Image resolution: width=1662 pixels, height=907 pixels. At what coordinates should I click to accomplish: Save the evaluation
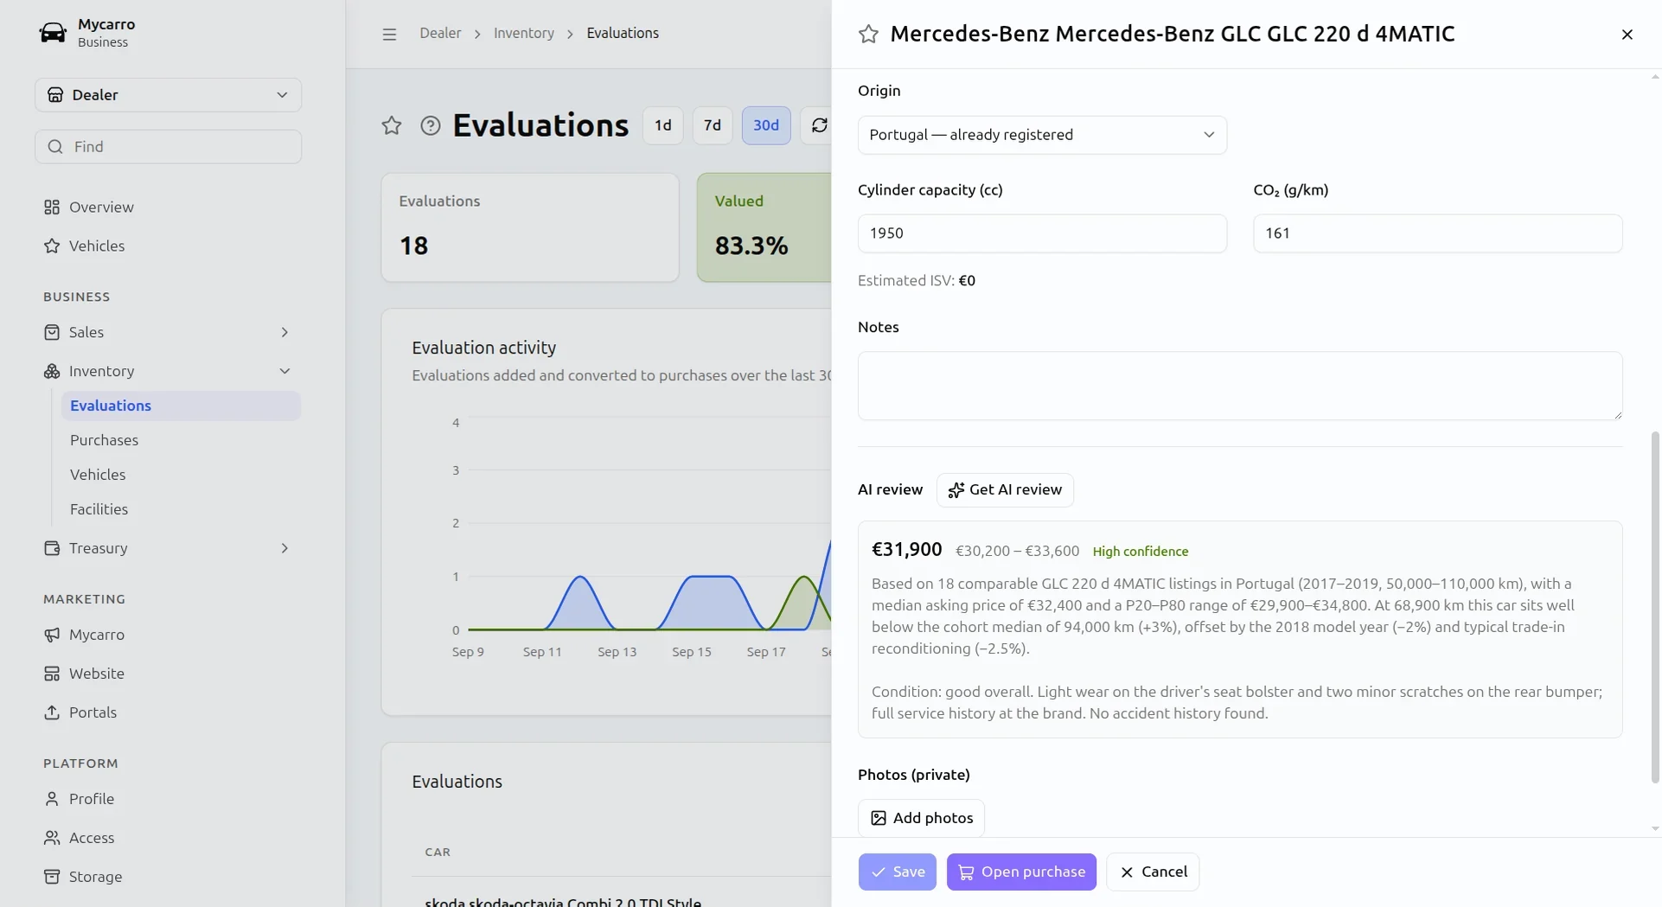[897, 872]
